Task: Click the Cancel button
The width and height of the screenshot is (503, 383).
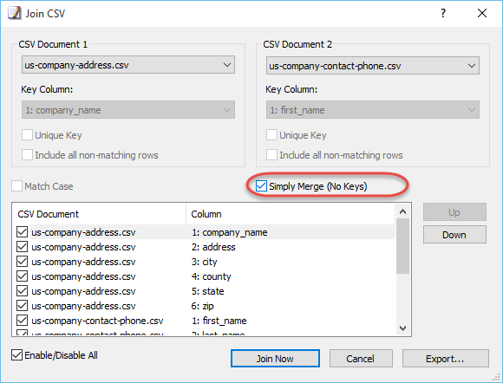Action: pos(361,359)
